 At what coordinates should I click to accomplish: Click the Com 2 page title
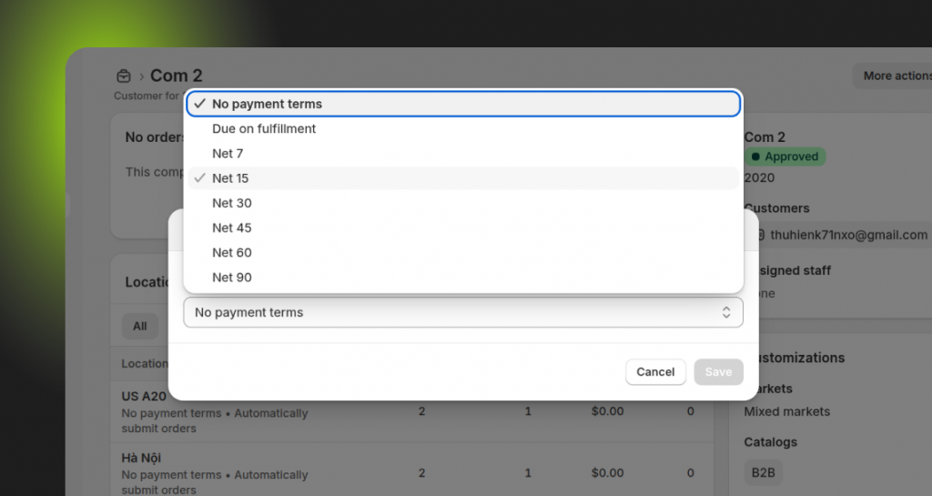[x=176, y=76]
